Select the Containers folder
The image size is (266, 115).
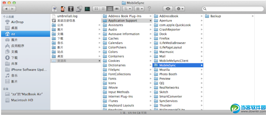127,56
